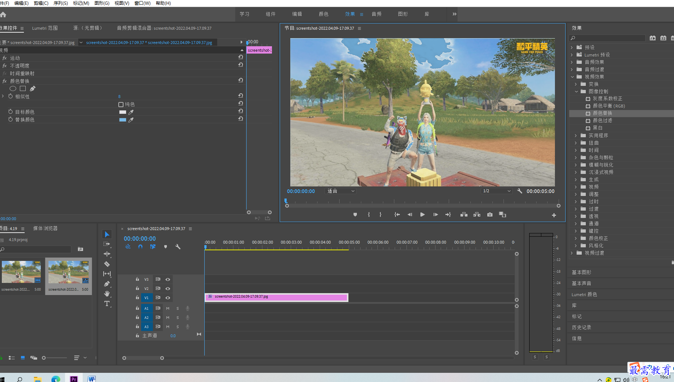Screen dimensions: 674x382
Task: Toggle V2 track output eye
Action: click(168, 288)
